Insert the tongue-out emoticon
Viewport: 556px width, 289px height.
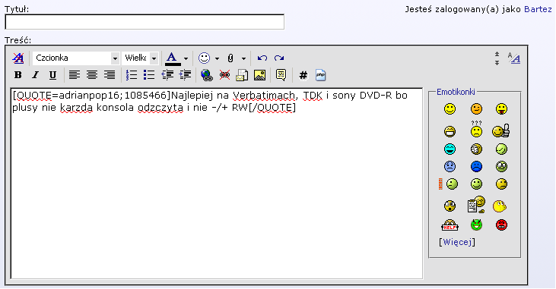[x=501, y=108]
